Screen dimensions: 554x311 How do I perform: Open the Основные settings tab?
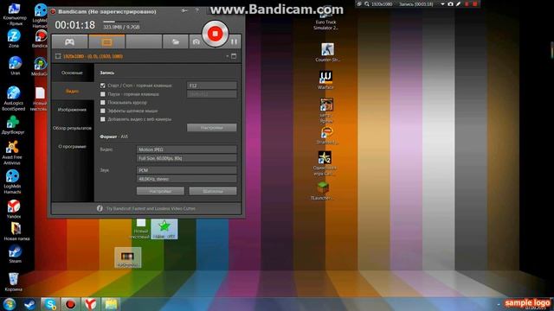tap(72, 73)
